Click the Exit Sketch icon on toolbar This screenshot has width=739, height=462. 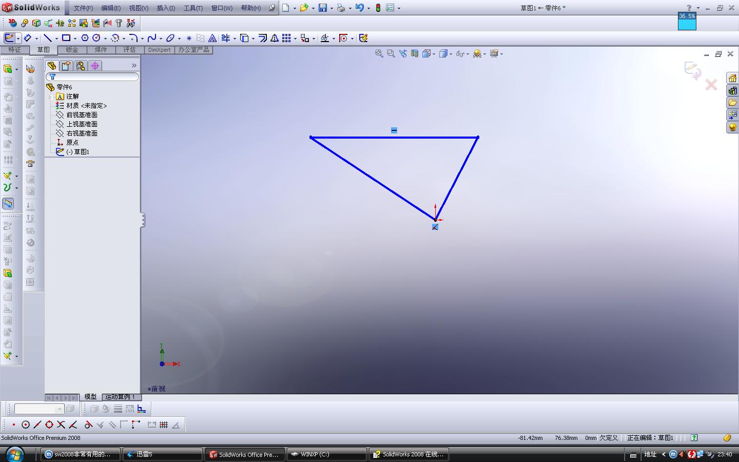coord(9,38)
